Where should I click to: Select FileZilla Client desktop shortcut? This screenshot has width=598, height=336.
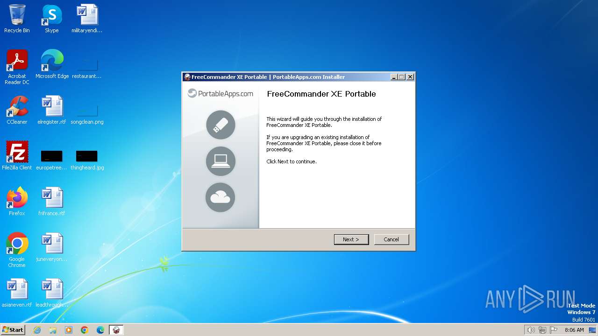pos(17,156)
